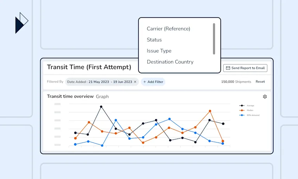
Task: Click the Filtered By label
Action: coord(55,82)
